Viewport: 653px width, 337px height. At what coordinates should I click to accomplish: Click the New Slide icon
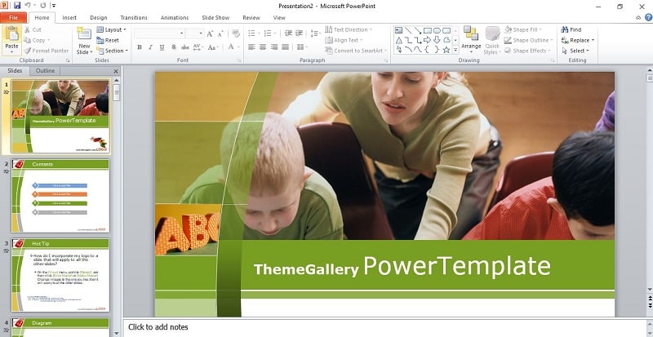(84, 33)
